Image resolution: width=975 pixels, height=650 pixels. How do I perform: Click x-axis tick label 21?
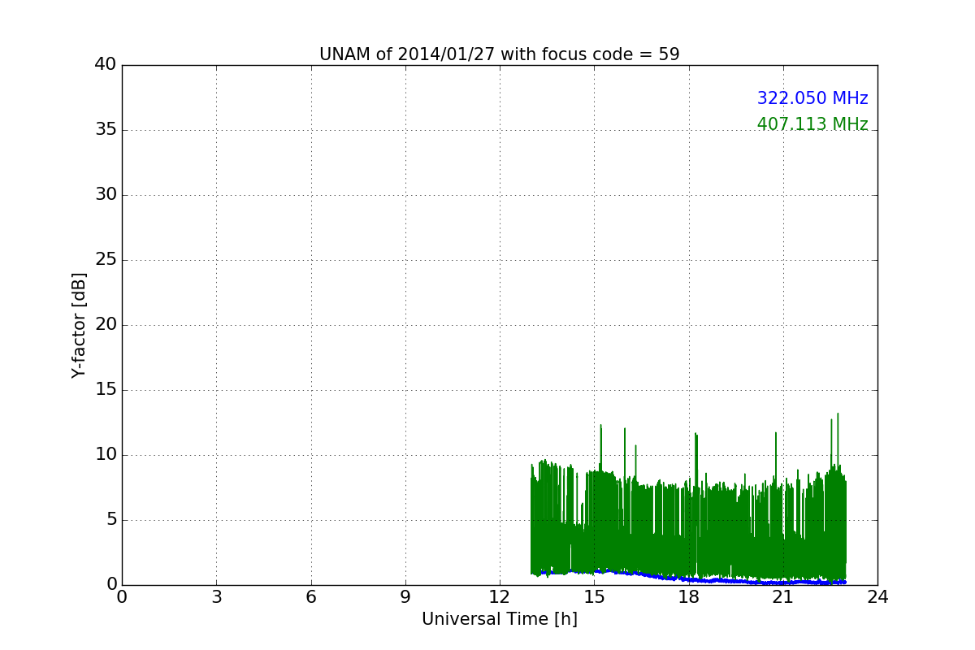(782, 597)
